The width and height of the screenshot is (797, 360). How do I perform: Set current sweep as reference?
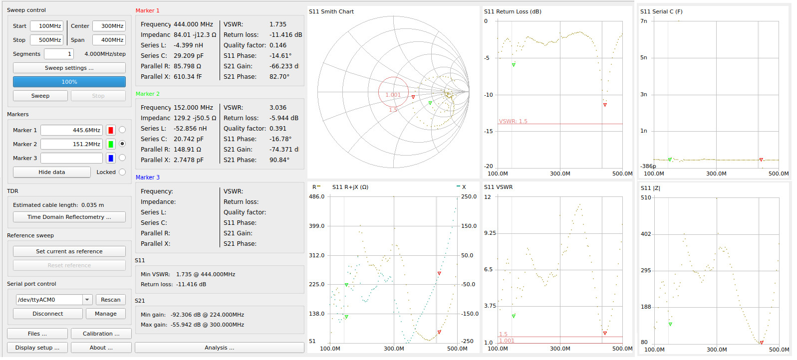(69, 251)
